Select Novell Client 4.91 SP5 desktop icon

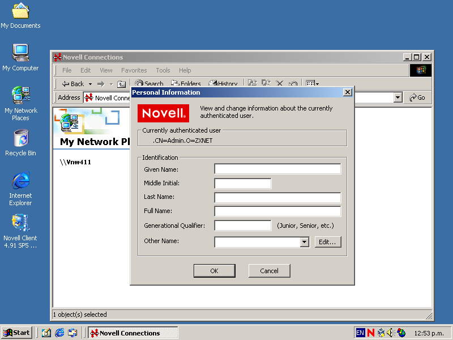coord(20,231)
